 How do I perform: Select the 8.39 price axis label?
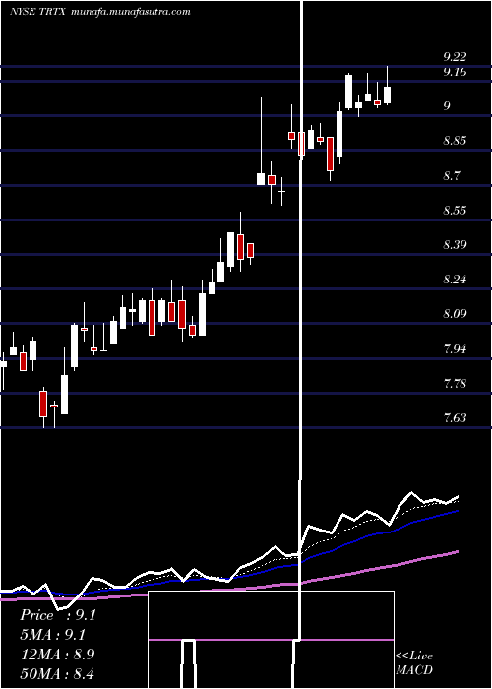click(x=455, y=245)
